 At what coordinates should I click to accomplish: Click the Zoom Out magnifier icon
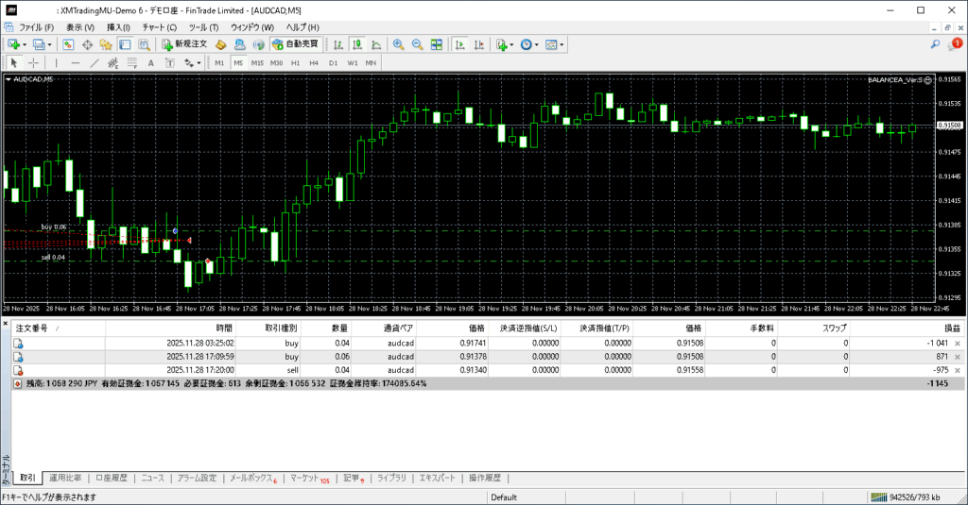pos(417,44)
